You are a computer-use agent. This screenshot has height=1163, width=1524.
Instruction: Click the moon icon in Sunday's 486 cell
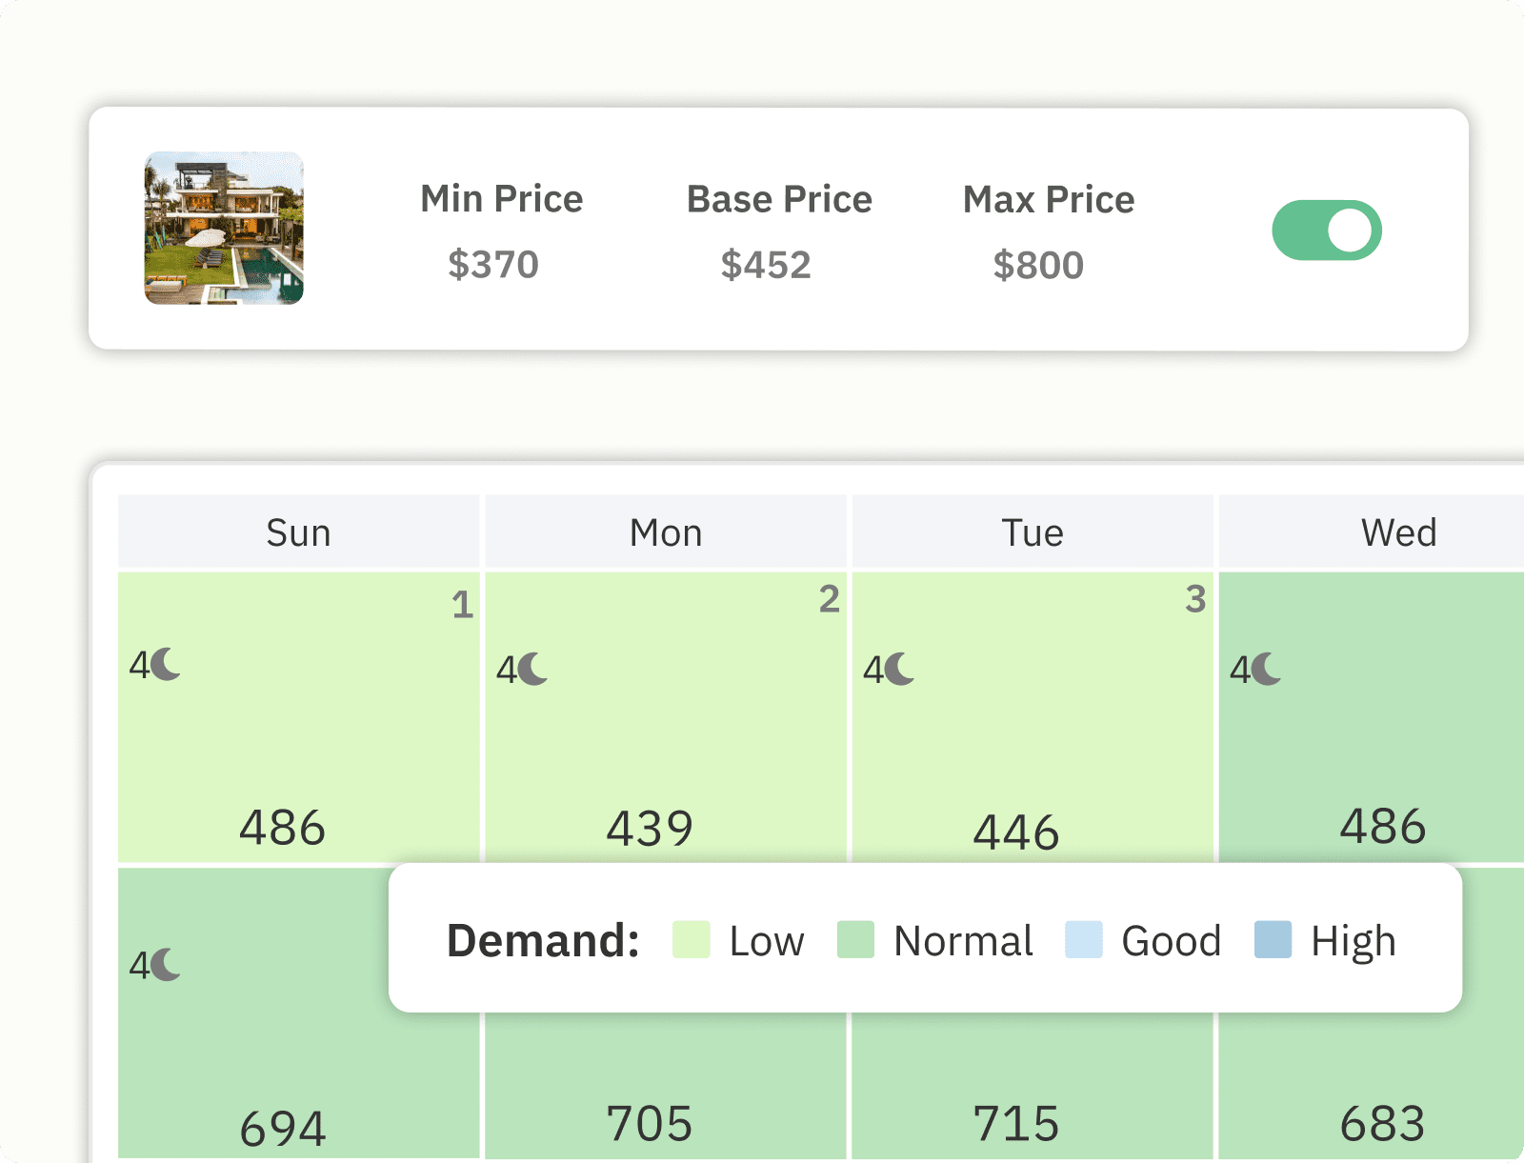pyautogui.click(x=167, y=664)
